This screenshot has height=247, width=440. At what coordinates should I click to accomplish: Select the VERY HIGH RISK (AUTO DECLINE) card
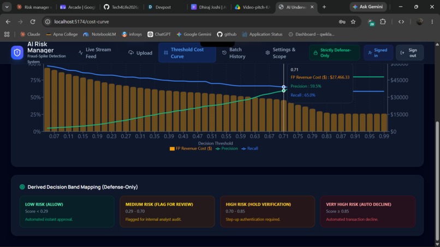(367, 212)
